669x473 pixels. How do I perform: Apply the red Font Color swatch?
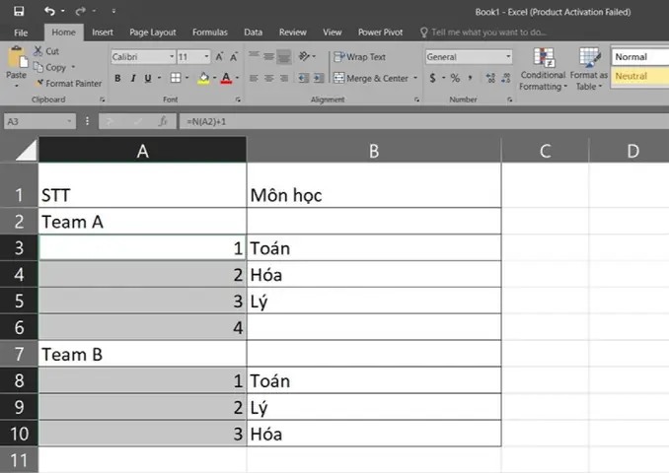226,79
